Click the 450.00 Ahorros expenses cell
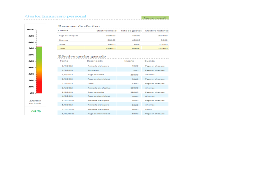 tap(136, 40)
